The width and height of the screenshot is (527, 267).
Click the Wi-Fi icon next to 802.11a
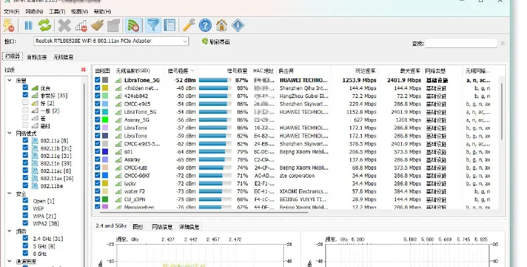[x=35, y=141]
